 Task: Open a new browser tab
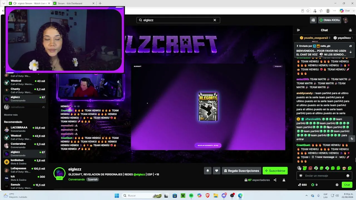click(100, 3)
